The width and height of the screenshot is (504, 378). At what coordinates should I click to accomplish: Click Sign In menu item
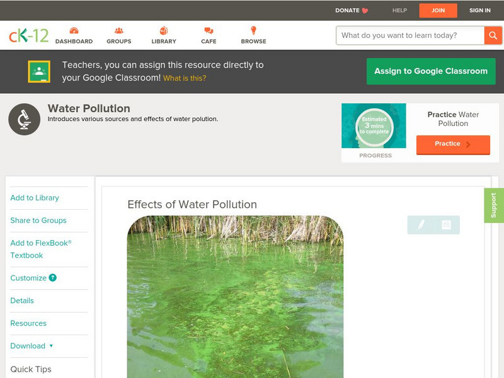[479, 11]
